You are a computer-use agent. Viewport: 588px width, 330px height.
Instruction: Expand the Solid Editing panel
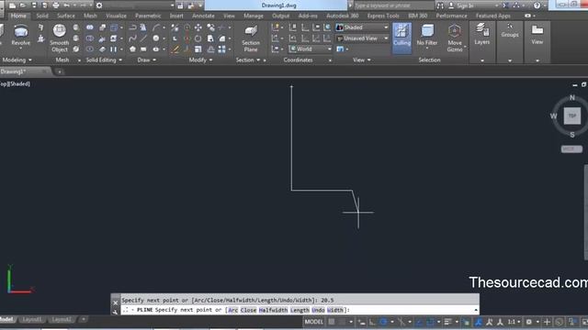(x=104, y=60)
